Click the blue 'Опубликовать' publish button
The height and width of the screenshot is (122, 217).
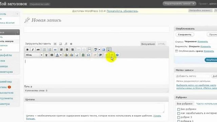point(211,60)
